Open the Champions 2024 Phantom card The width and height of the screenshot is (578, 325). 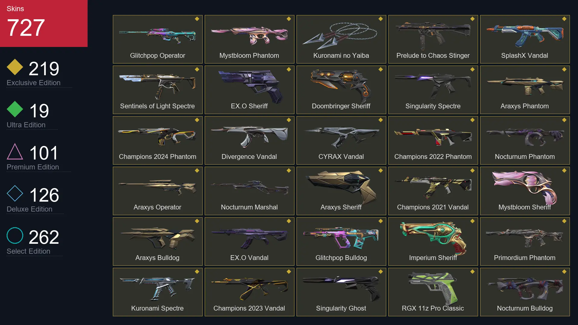pos(157,140)
